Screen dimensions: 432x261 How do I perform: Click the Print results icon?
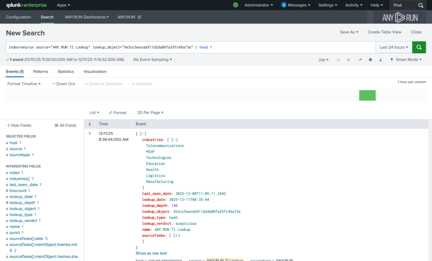click(x=370, y=60)
